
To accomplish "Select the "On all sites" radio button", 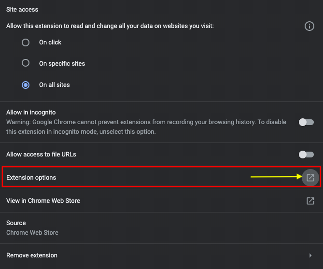I will pos(26,85).
